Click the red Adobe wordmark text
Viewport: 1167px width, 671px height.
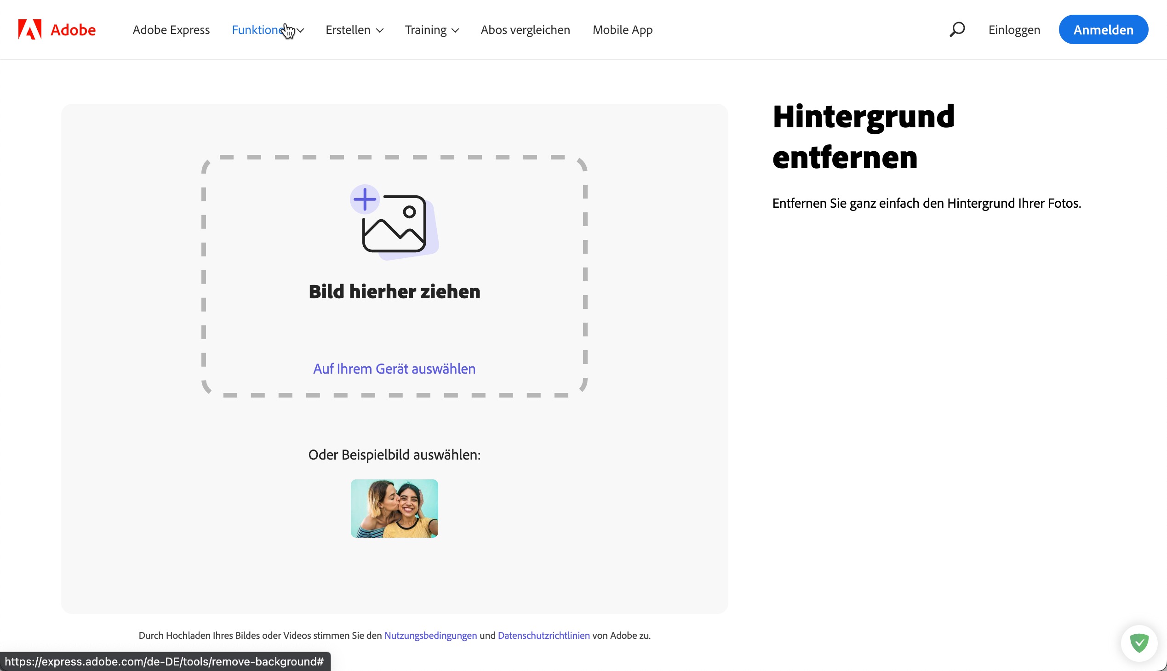pyautogui.click(x=73, y=30)
